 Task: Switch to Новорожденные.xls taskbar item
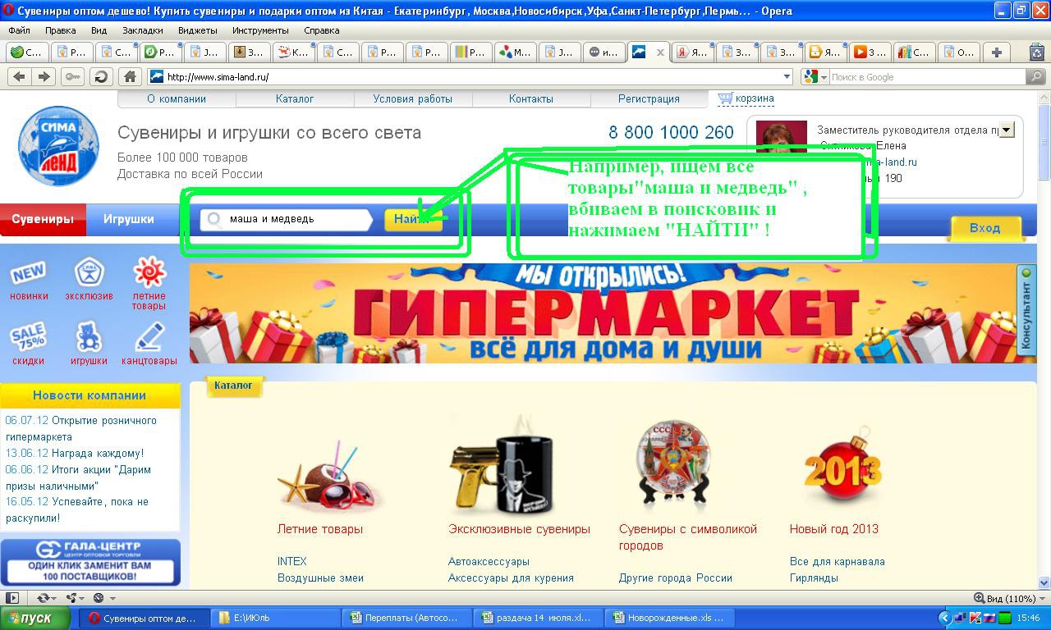coord(670,618)
